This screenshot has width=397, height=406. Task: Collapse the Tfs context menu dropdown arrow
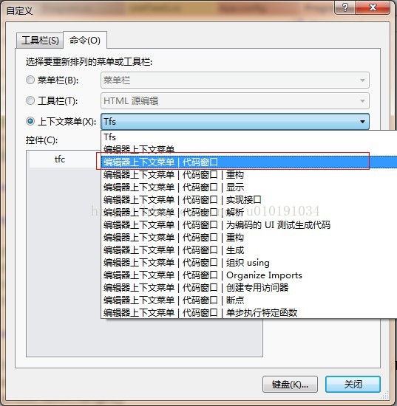pos(362,122)
